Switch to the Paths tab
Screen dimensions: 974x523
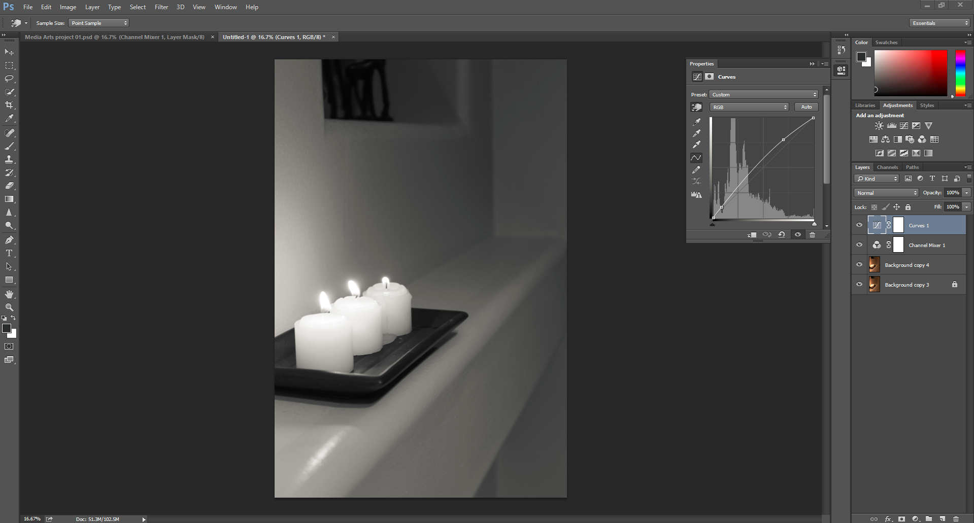(912, 167)
